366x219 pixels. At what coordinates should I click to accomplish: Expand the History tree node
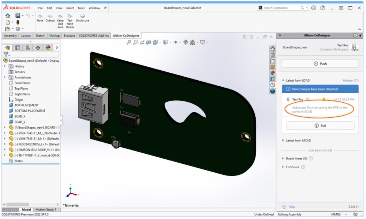click(5, 66)
